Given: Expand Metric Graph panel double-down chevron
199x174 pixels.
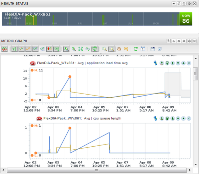Looking at the screenshot, I should click(x=179, y=41).
